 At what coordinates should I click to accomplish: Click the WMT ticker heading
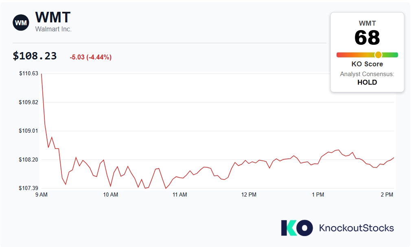53,17
